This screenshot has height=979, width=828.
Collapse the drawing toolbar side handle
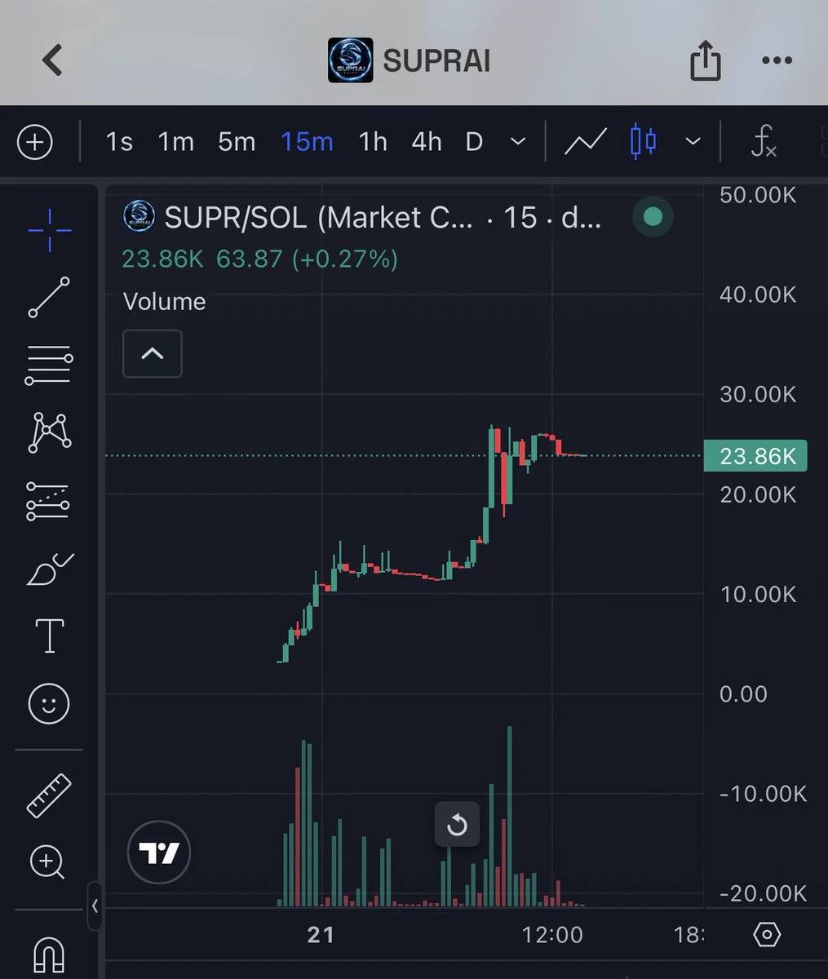coord(95,906)
